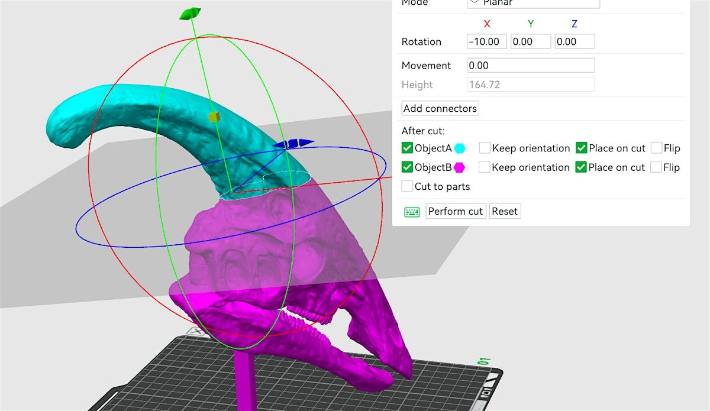This screenshot has height=411, width=710.
Task: Enable Keep orientation for ObjectB
Action: (485, 167)
